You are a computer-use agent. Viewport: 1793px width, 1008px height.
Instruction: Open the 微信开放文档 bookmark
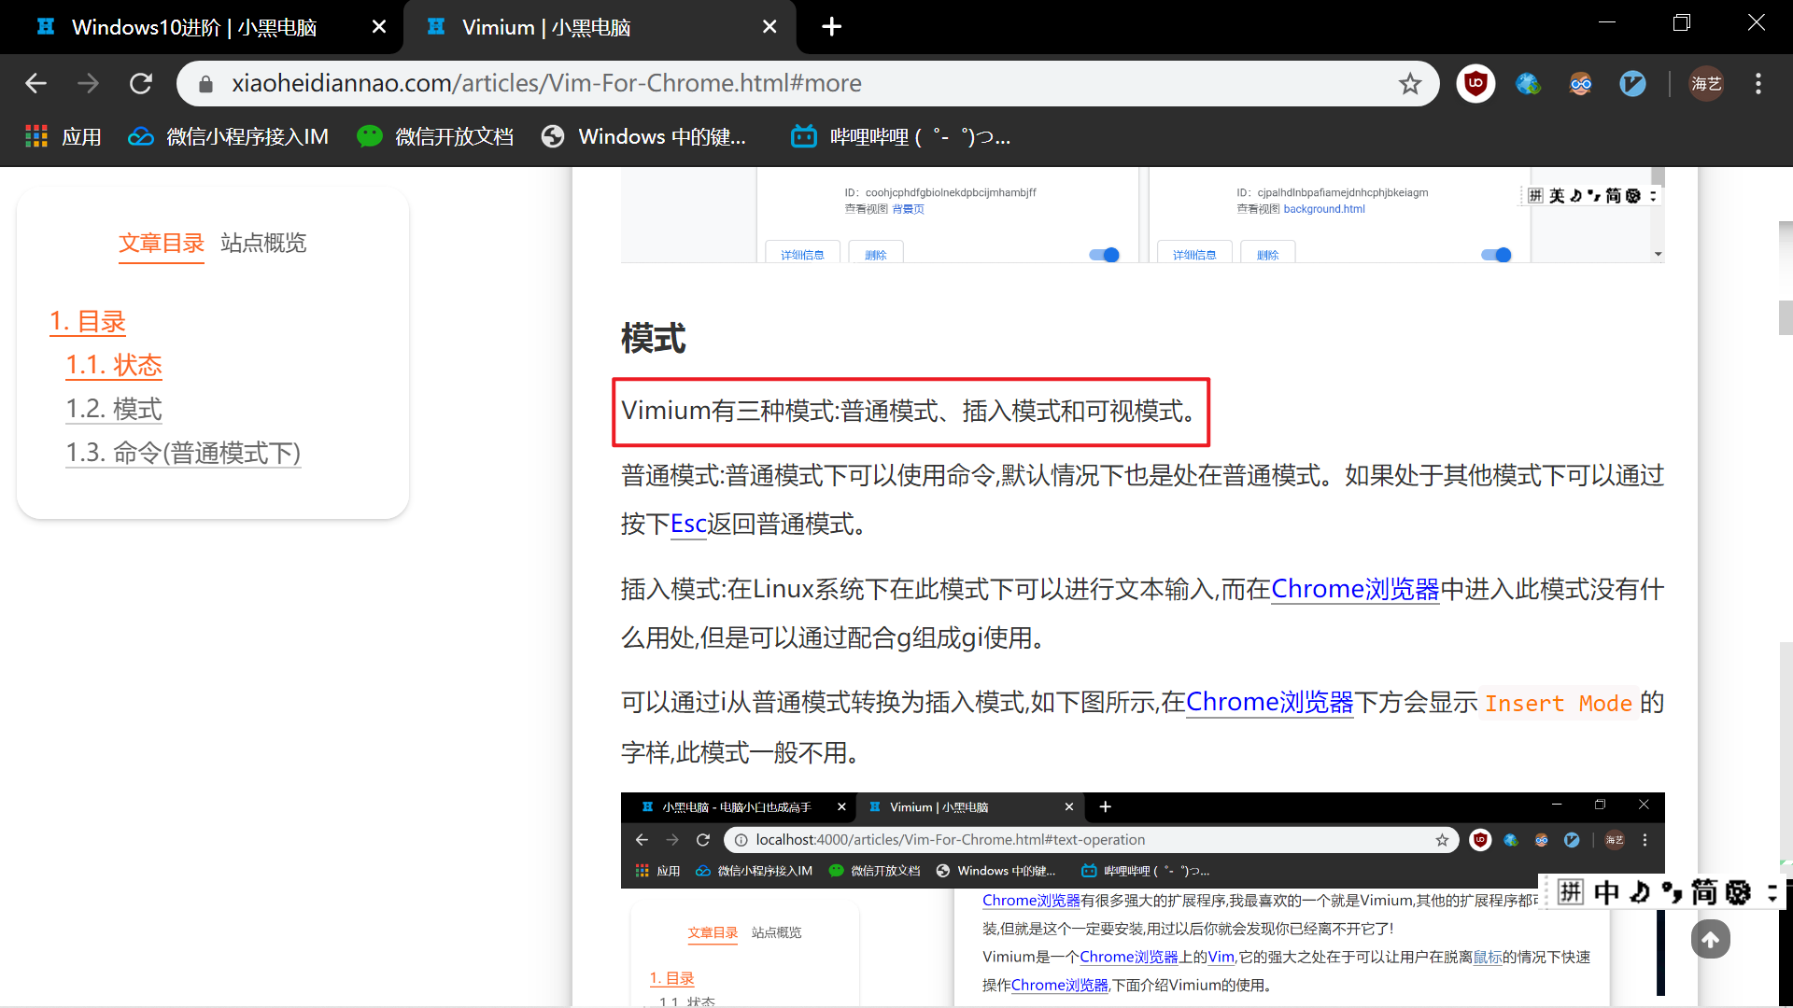(435, 137)
